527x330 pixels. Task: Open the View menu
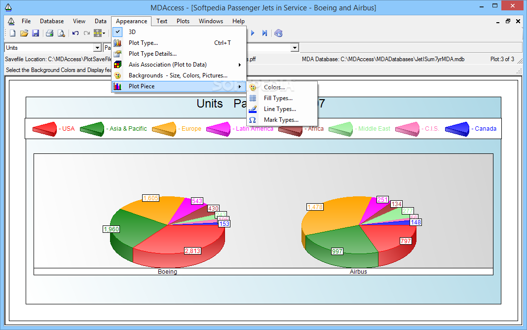coord(79,21)
